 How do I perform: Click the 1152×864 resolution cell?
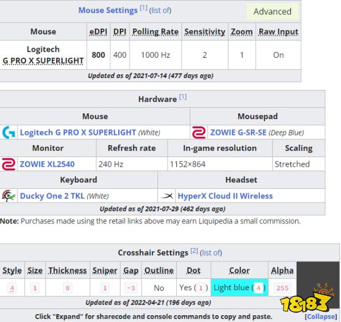tap(220, 164)
